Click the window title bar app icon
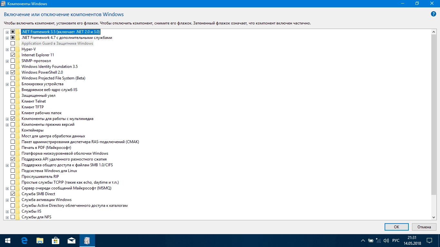The width and height of the screenshot is (440, 247). (4, 4)
